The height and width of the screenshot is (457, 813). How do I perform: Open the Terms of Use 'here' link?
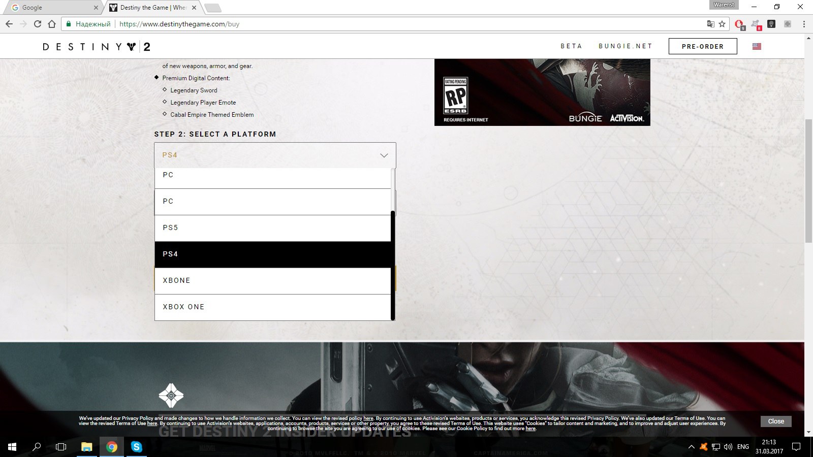pos(152,423)
